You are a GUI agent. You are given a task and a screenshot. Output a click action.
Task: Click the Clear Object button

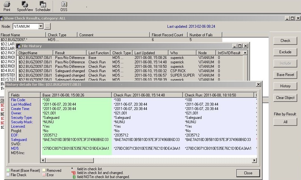[x=285, y=98]
